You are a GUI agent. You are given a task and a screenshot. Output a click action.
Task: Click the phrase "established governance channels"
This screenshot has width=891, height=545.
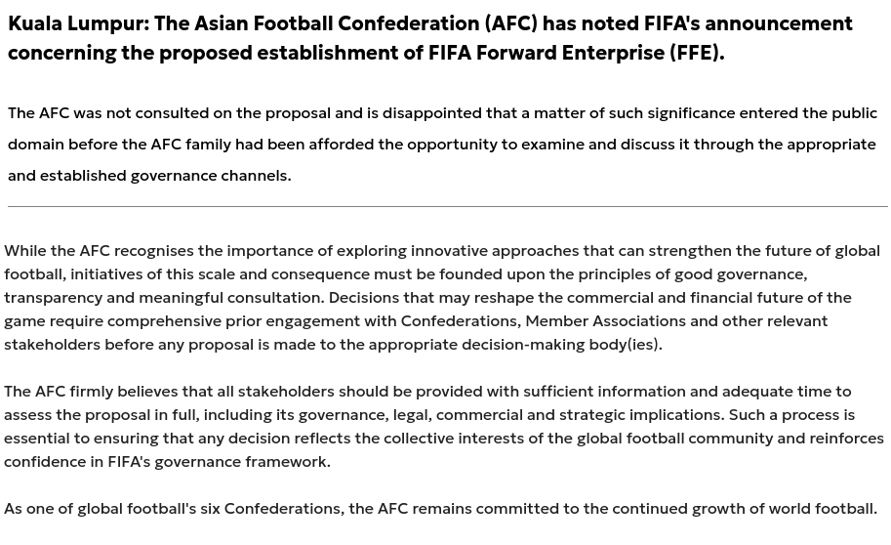165,175
